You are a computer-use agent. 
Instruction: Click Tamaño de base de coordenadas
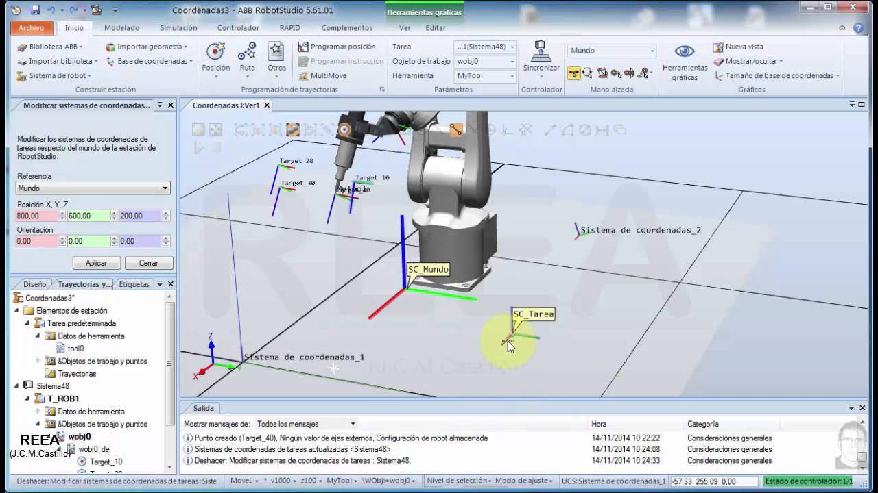click(776, 76)
